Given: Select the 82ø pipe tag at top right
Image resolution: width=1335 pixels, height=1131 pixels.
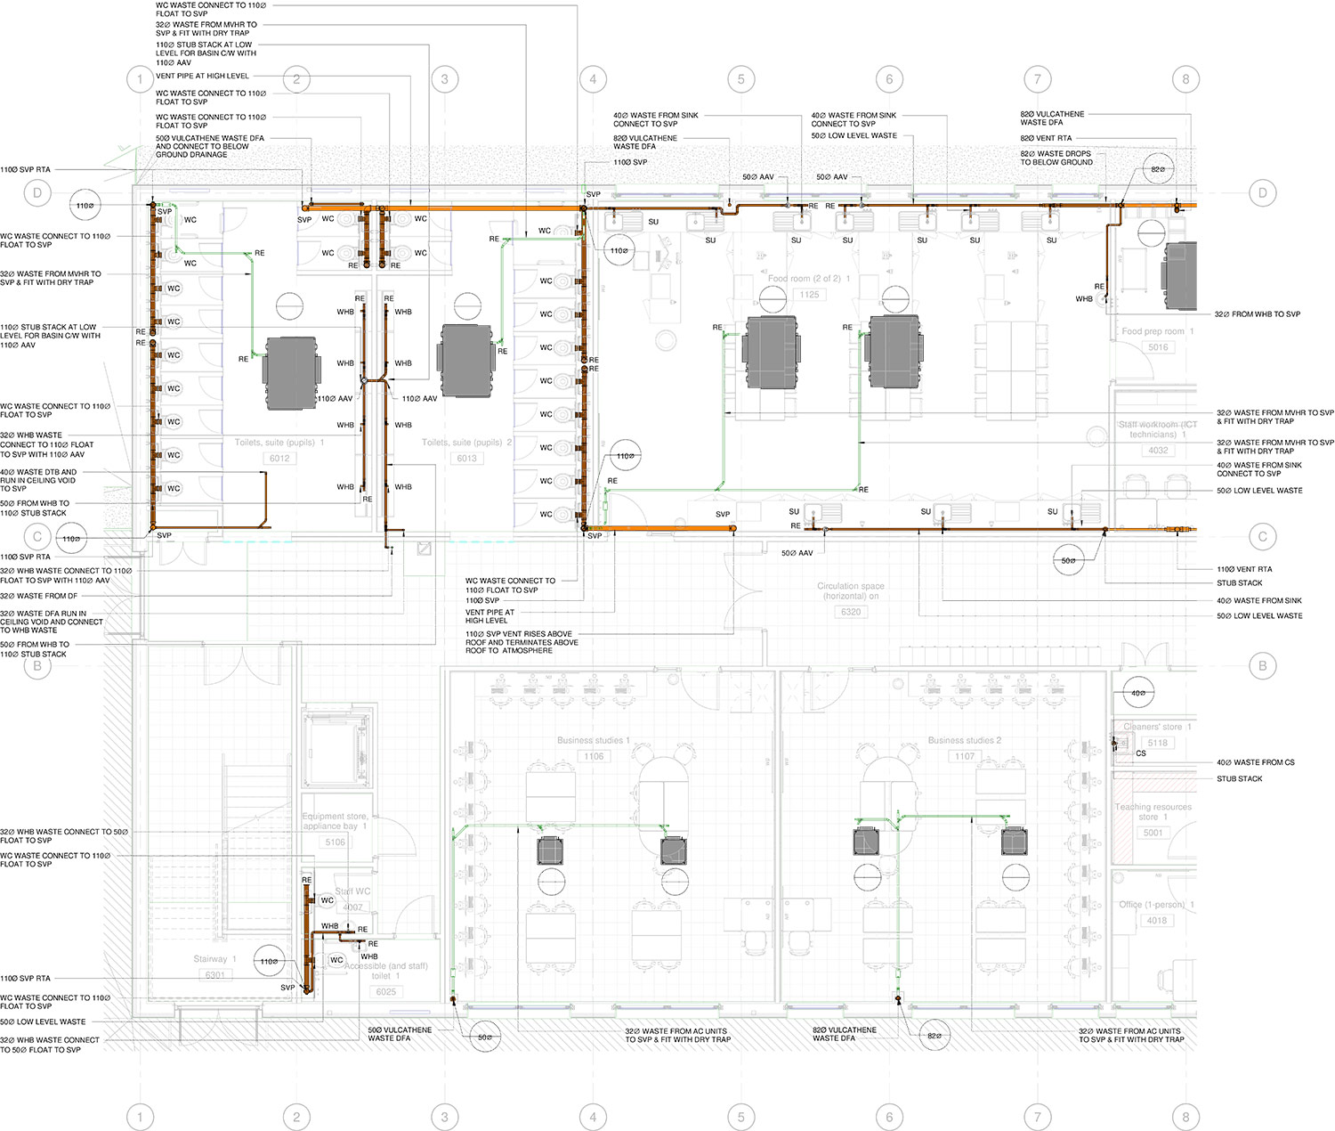Looking at the screenshot, I should 1157,169.
